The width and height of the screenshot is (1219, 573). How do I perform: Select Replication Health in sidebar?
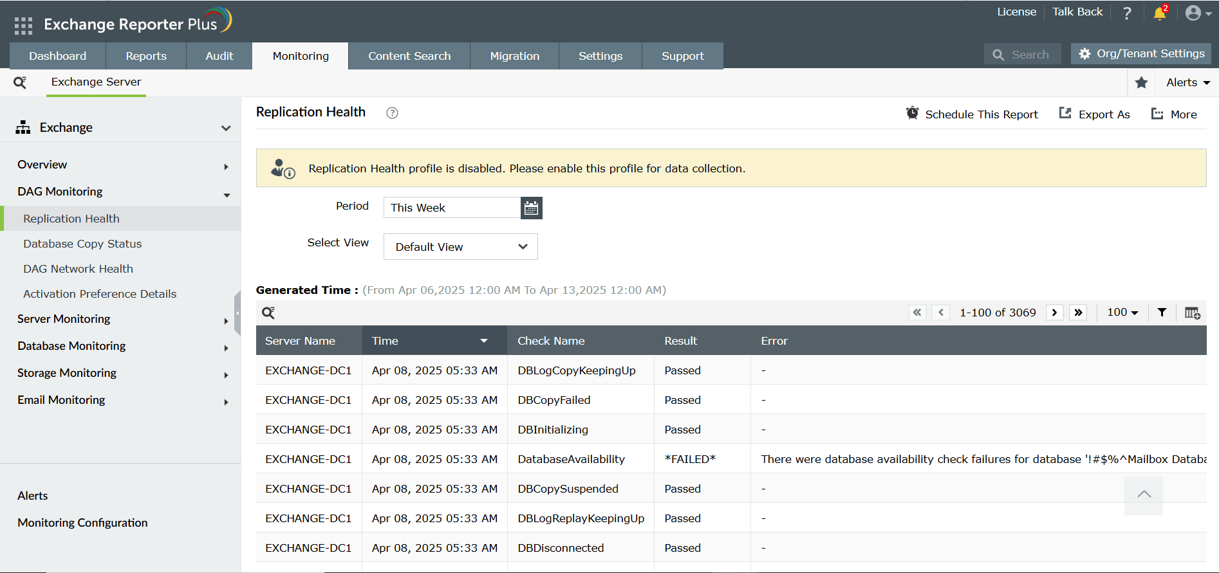(x=122, y=219)
